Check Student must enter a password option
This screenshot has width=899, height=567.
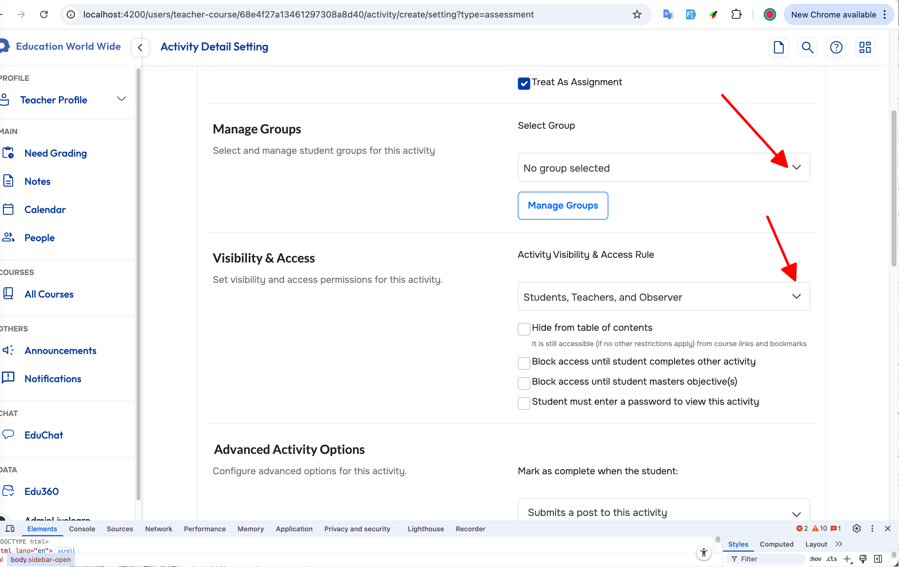pos(524,403)
